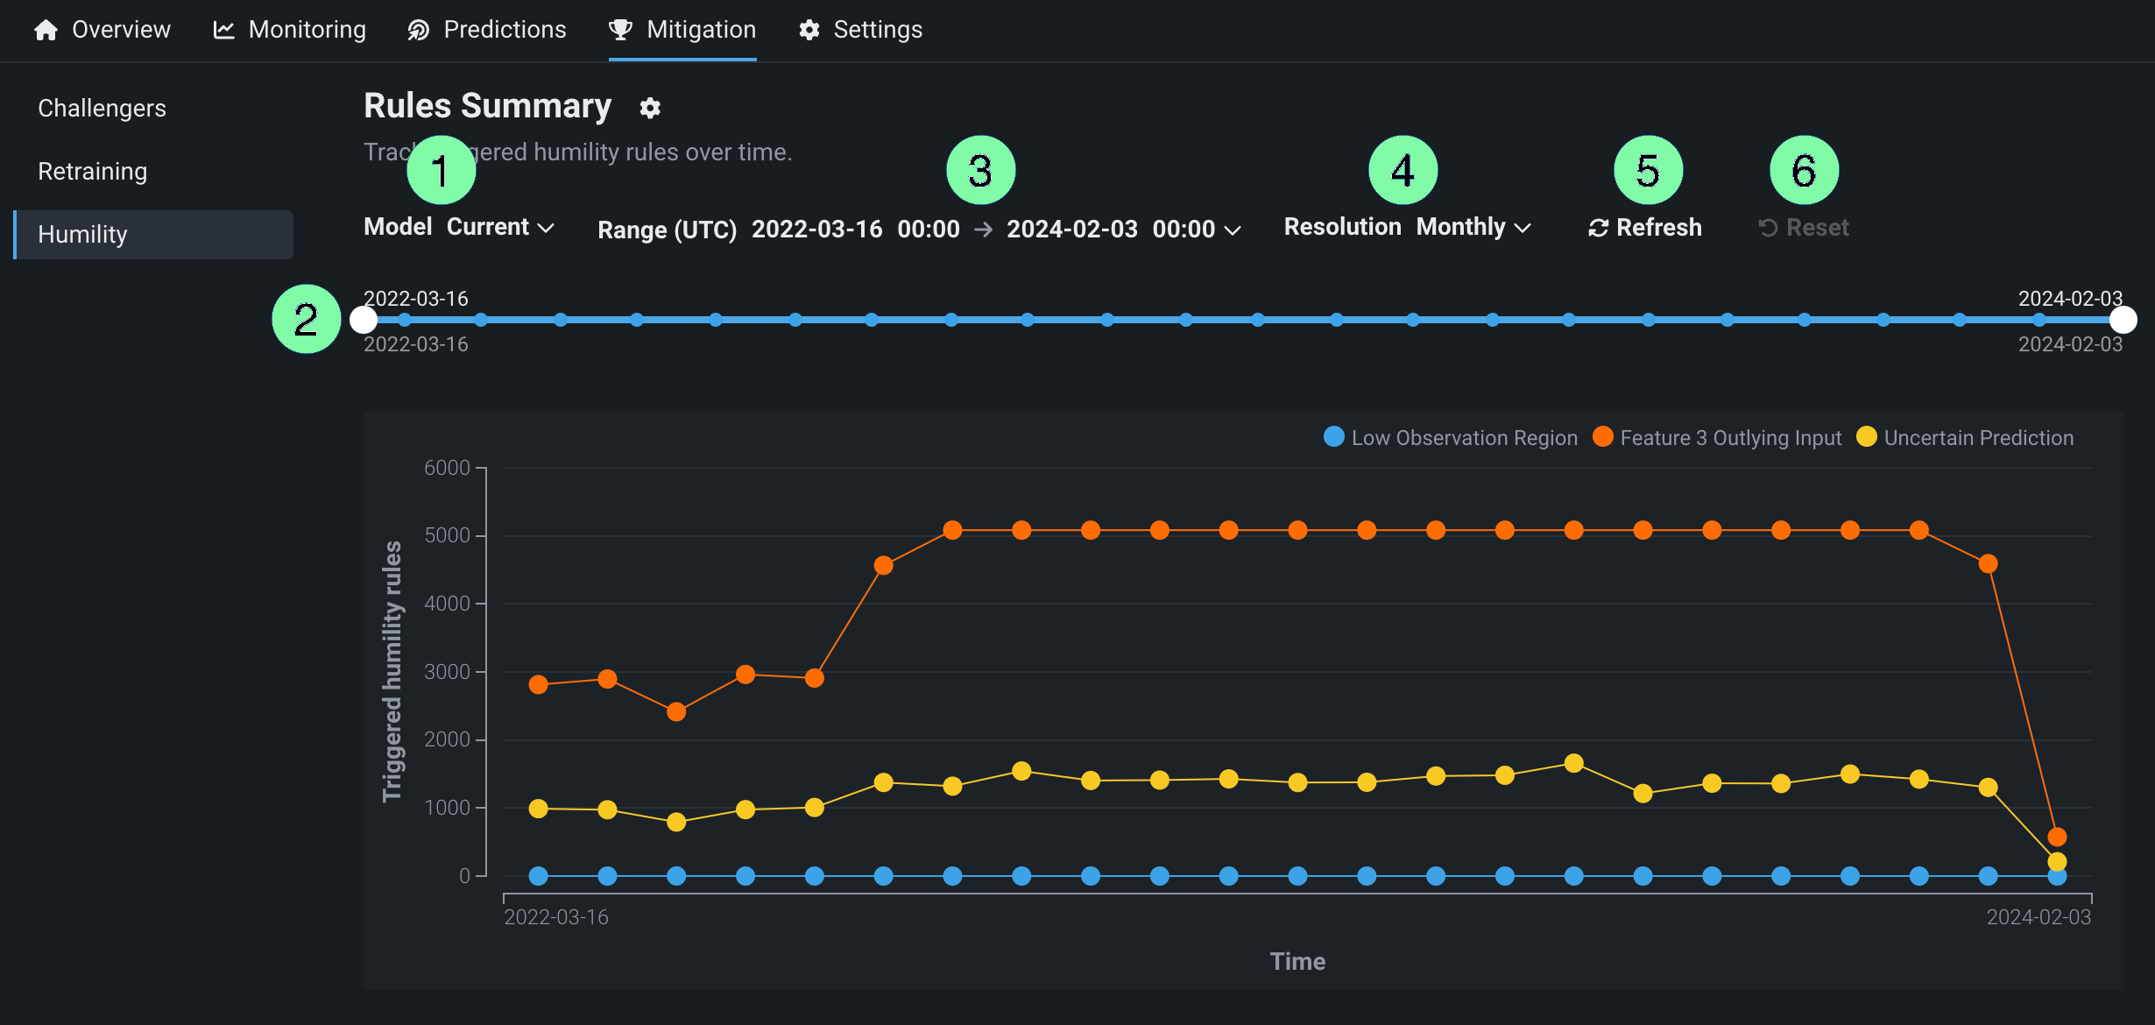Click the left handle of time range slider
Image resolution: width=2155 pixels, height=1025 pixels.
363,320
